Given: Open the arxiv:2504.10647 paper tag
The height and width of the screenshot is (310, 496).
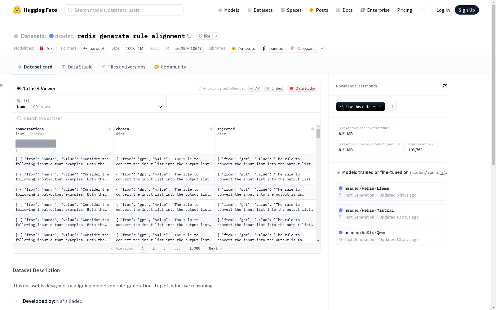Looking at the screenshot, I should pyautogui.click(x=184, y=48).
